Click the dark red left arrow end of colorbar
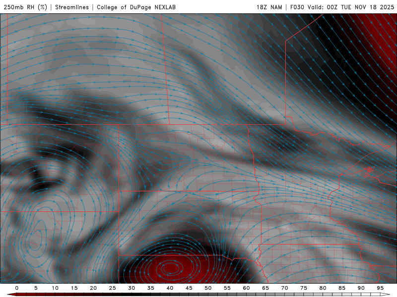Screen dimensions: 397x297 point(11,295)
